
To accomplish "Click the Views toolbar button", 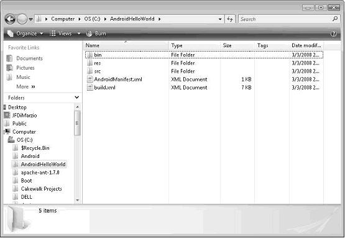I will coord(61,34).
